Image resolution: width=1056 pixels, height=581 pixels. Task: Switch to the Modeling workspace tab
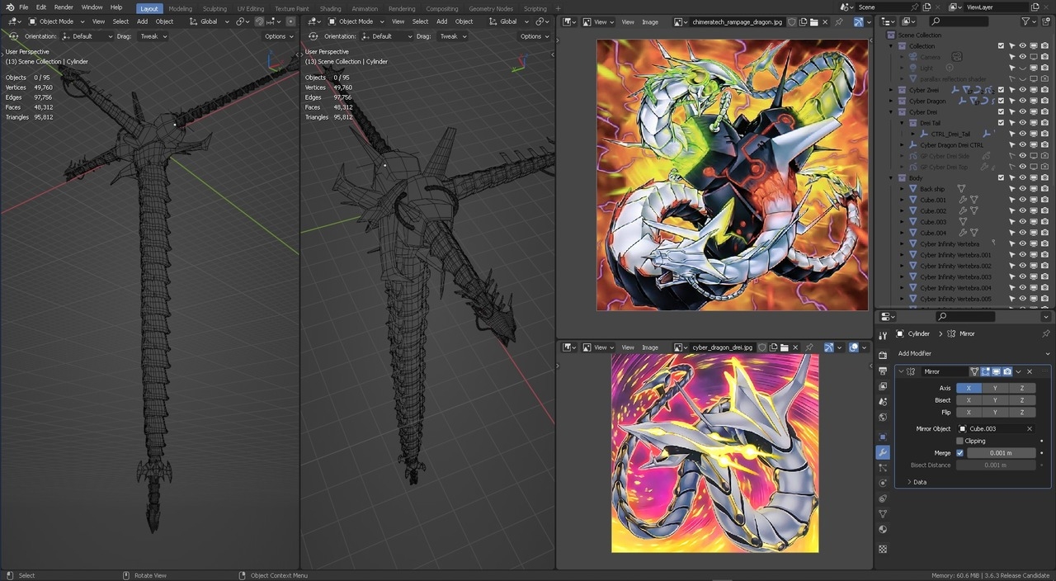click(x=180, y=8)
